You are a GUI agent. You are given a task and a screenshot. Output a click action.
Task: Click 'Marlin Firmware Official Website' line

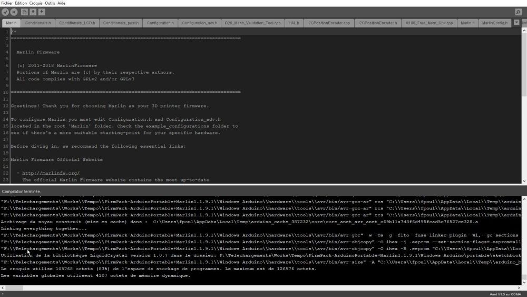coord(57,160)
